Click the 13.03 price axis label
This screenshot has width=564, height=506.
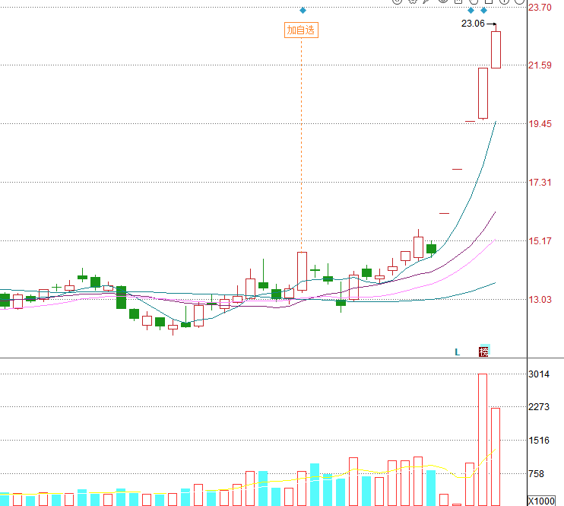(540, 299)
